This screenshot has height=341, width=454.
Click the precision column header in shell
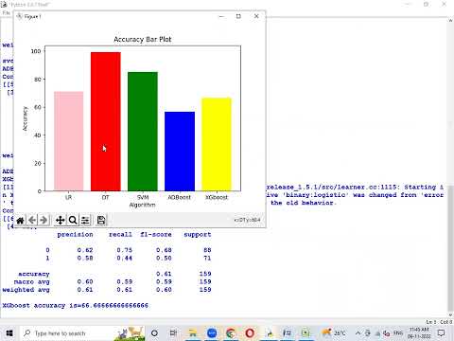[75, 235]
